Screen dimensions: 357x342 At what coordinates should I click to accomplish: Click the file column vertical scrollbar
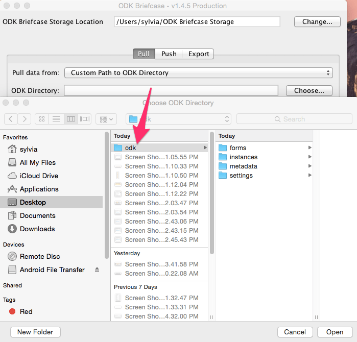[x=212, y=193]
